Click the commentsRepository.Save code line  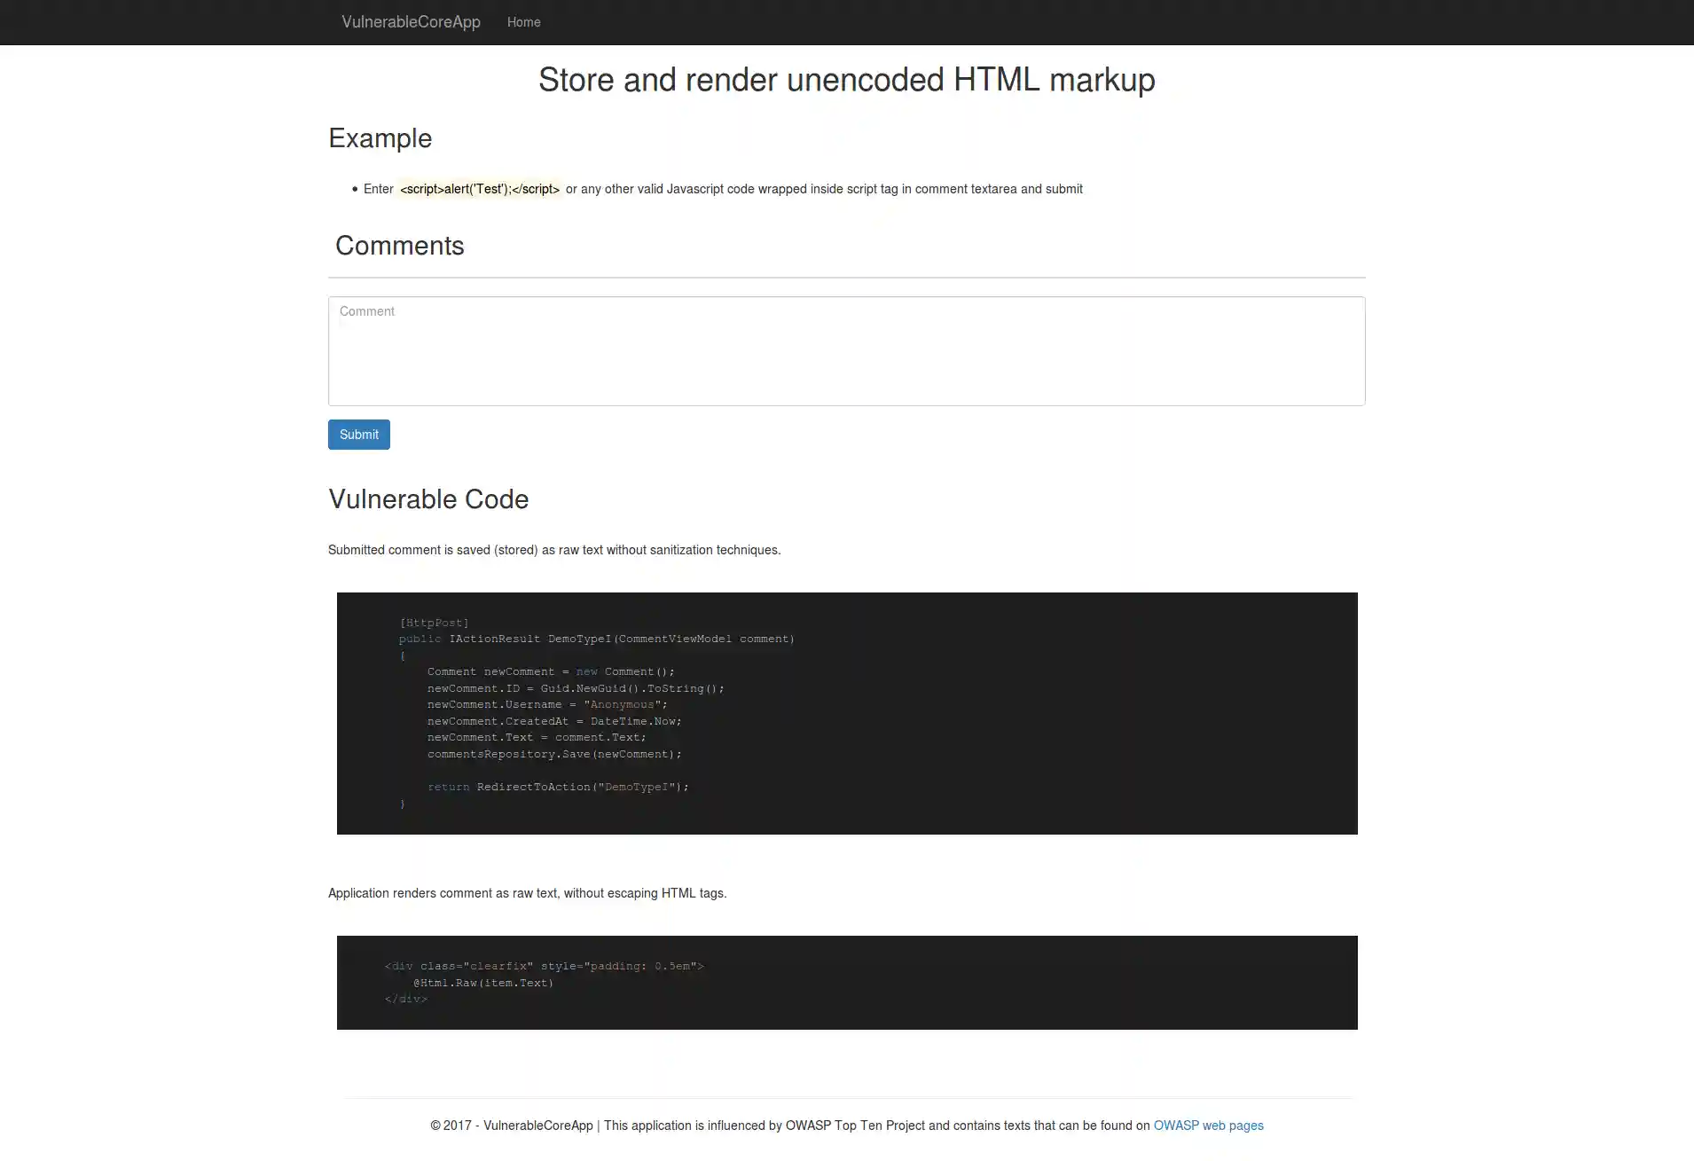pos(555,754)
